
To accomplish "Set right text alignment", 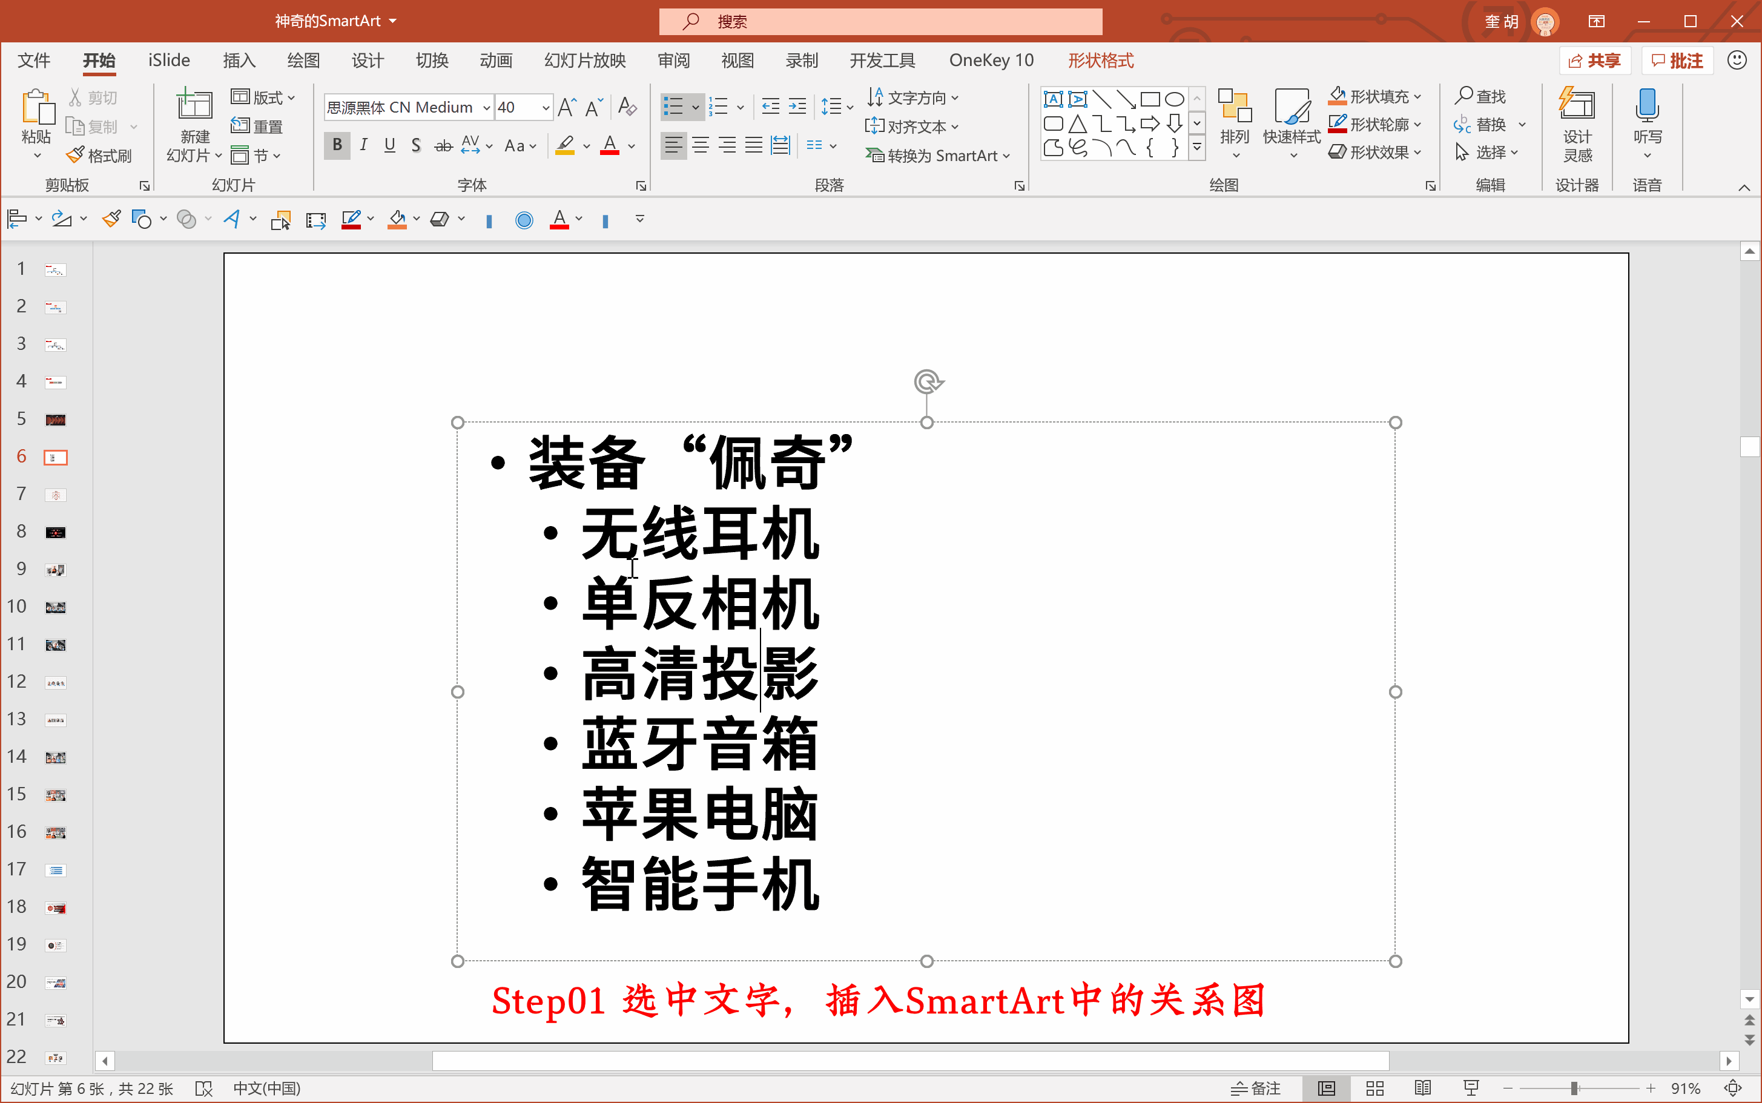I will click(727, 145).
